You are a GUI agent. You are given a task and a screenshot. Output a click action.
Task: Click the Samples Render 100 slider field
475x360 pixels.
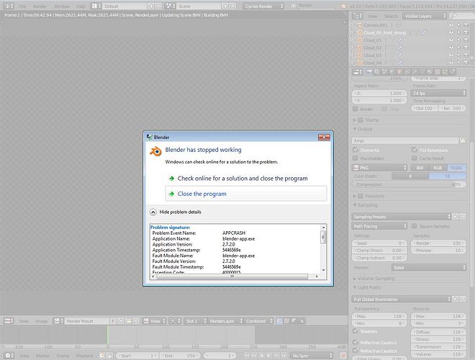[x=438, y=243]
